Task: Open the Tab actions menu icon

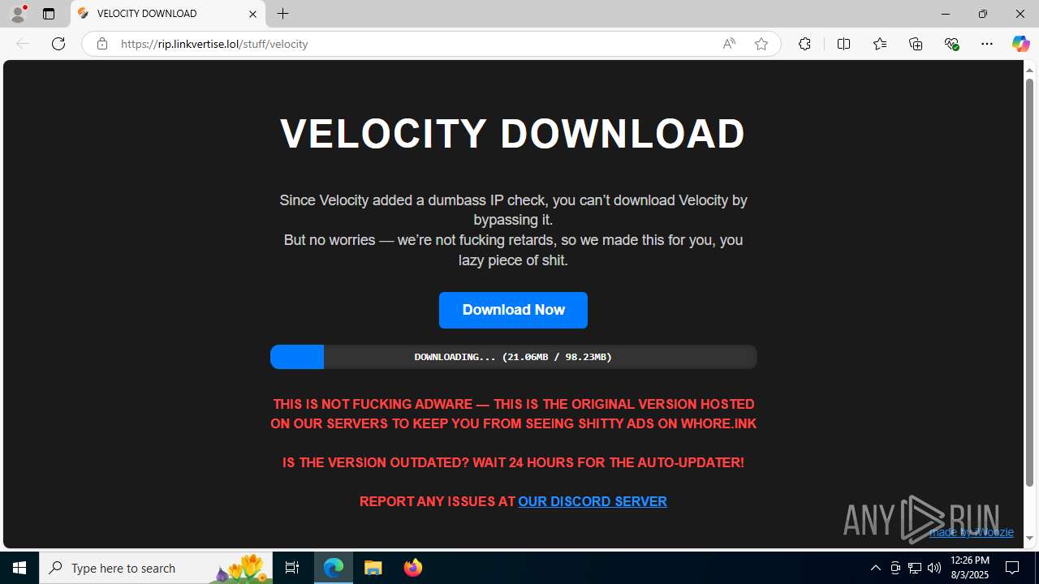Action: point(49,14)
